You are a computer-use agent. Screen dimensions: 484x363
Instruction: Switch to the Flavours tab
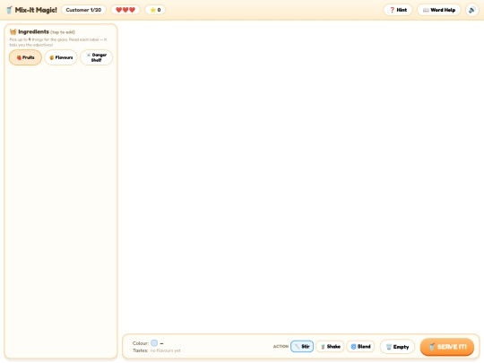click(61, 57)
